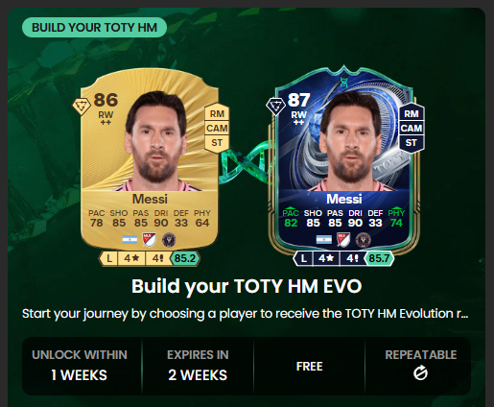Image resolution: width=494 pixels, height=407 pixels.
Task: Click the BUILD YOUR TOTY HM tag
Action: (x=94, y=28)
